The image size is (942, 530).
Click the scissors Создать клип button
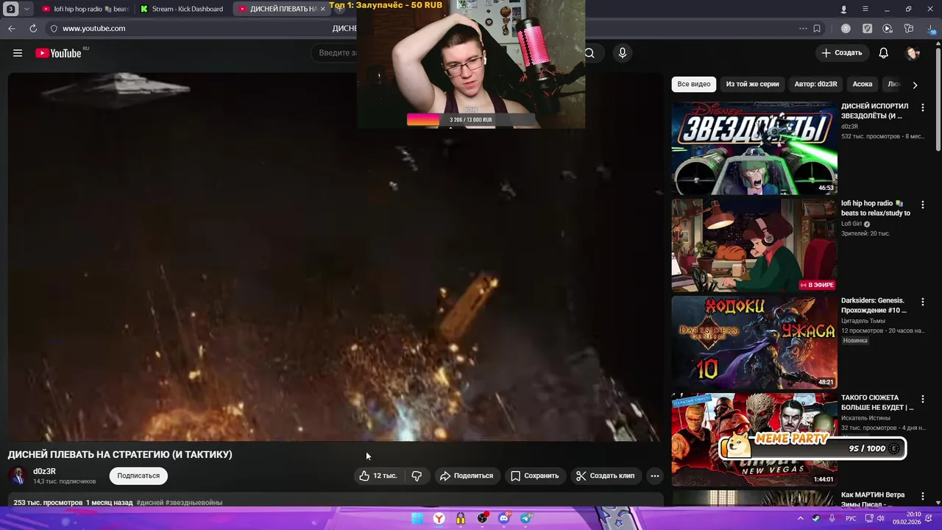tap(605, 476)
